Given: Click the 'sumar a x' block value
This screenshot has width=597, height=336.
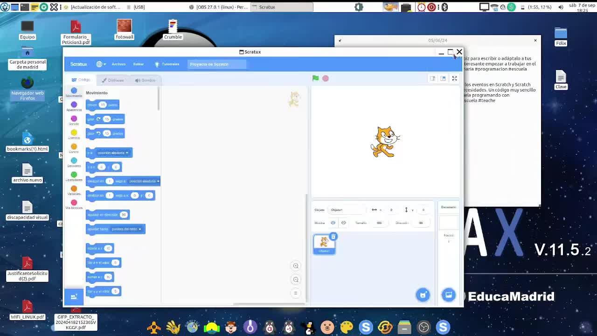Looking at the screenshot, I should [108, 248].
